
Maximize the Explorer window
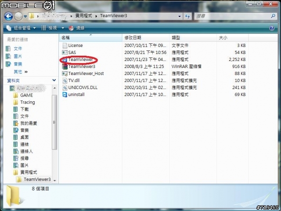[x=259, y=4]
